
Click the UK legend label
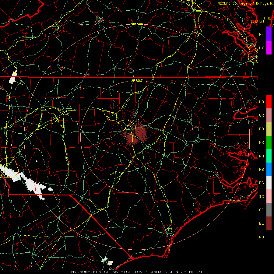[261, 48]
